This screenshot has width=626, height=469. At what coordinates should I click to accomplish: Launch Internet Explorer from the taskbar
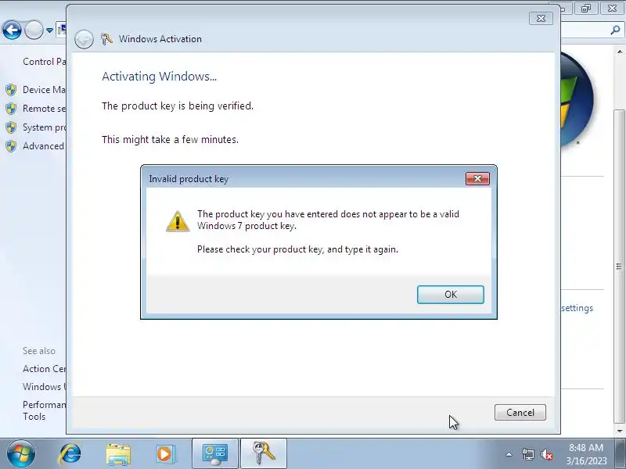[70, 453]
